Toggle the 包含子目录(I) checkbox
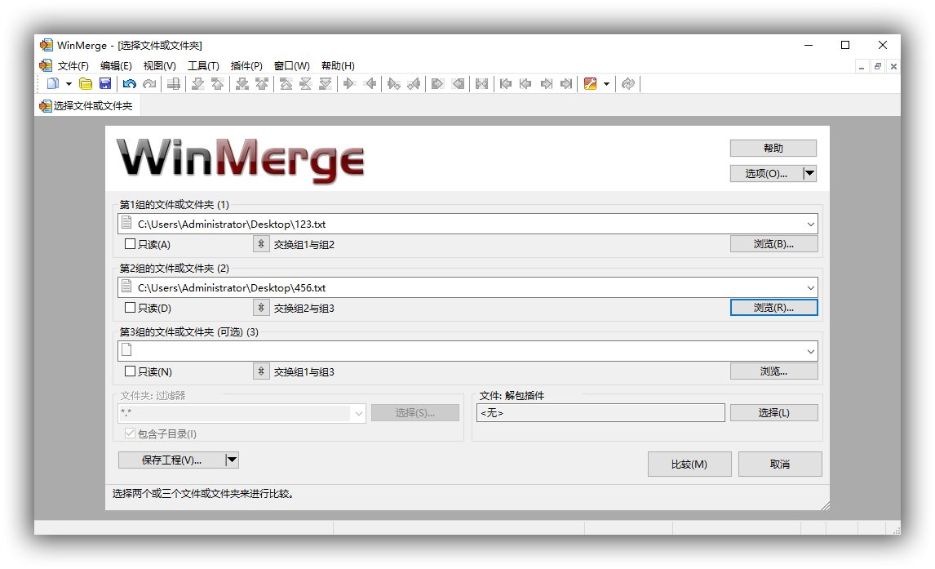Viewport: 935px width, 569px height. pos(130,433)
